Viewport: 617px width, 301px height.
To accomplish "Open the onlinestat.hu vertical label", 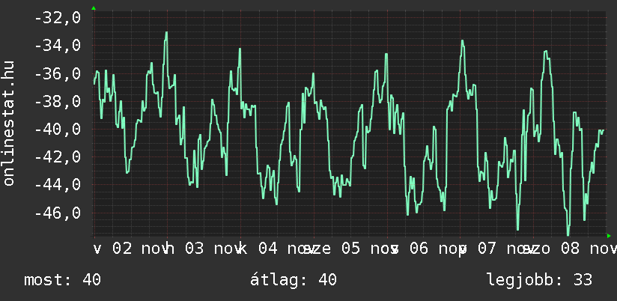I will tap(9, 124).
